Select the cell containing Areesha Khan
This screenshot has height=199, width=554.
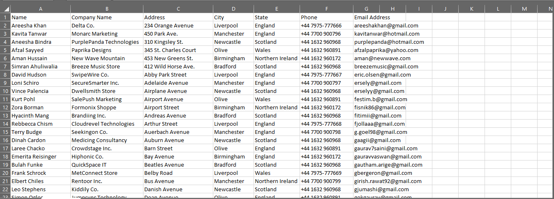click(29, 26)
